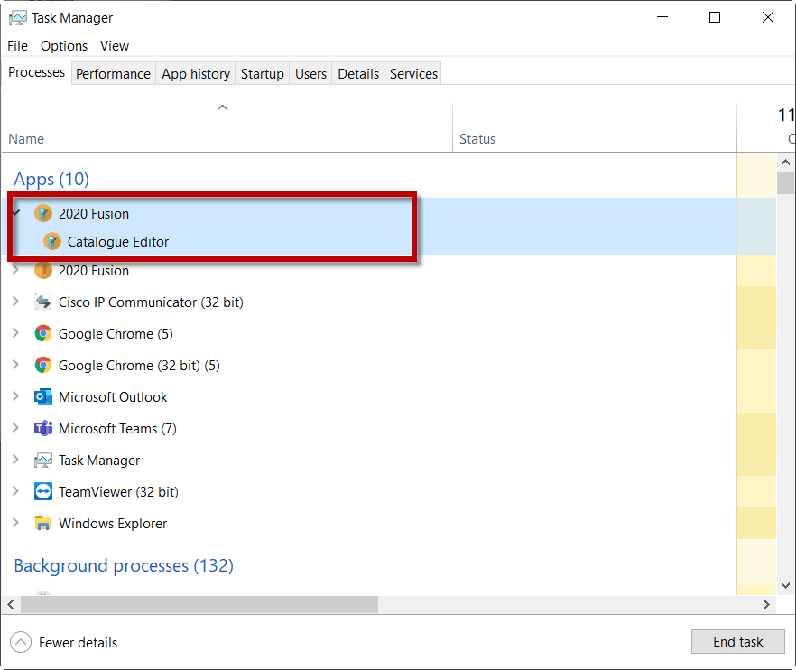Expand the Google Chrome (32 bit) group
This screenshot has height=670, width=796.
click(15, 365)
